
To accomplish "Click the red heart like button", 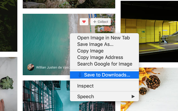I will (x=84, y=22).
